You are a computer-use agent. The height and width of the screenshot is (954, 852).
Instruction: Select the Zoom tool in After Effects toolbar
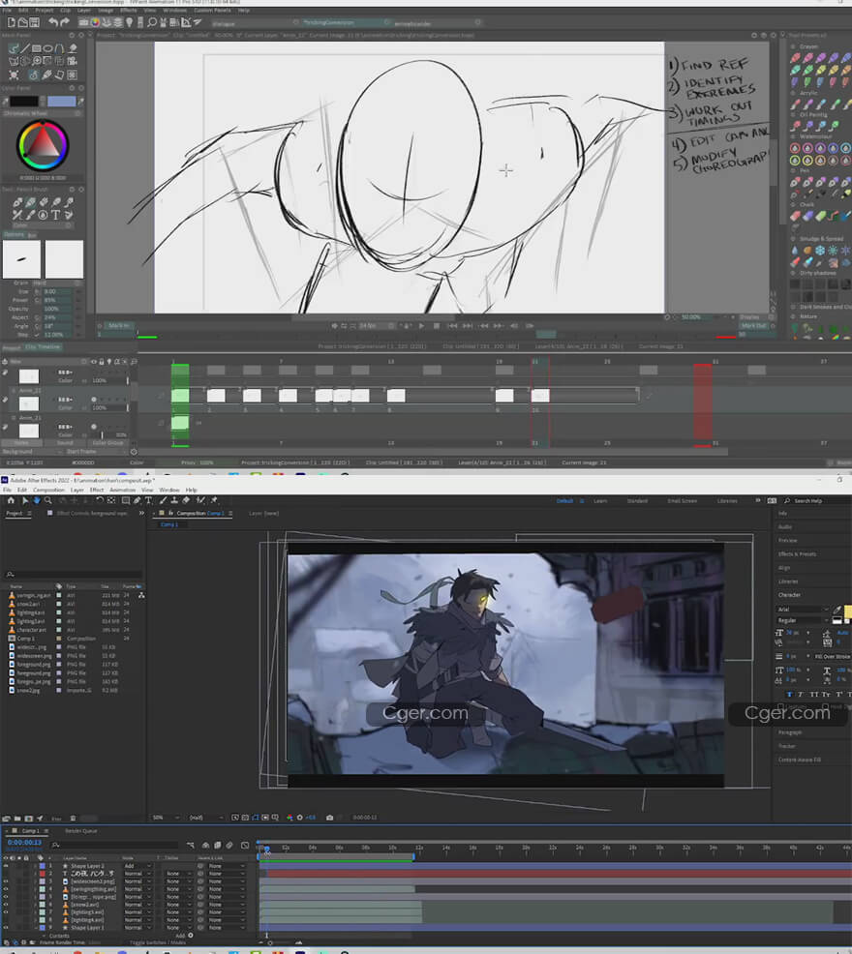click(48, 500)
